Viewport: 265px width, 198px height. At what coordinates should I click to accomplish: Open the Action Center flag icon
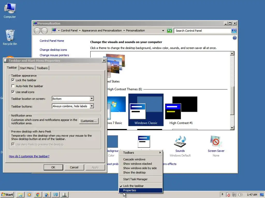[228, 195]
